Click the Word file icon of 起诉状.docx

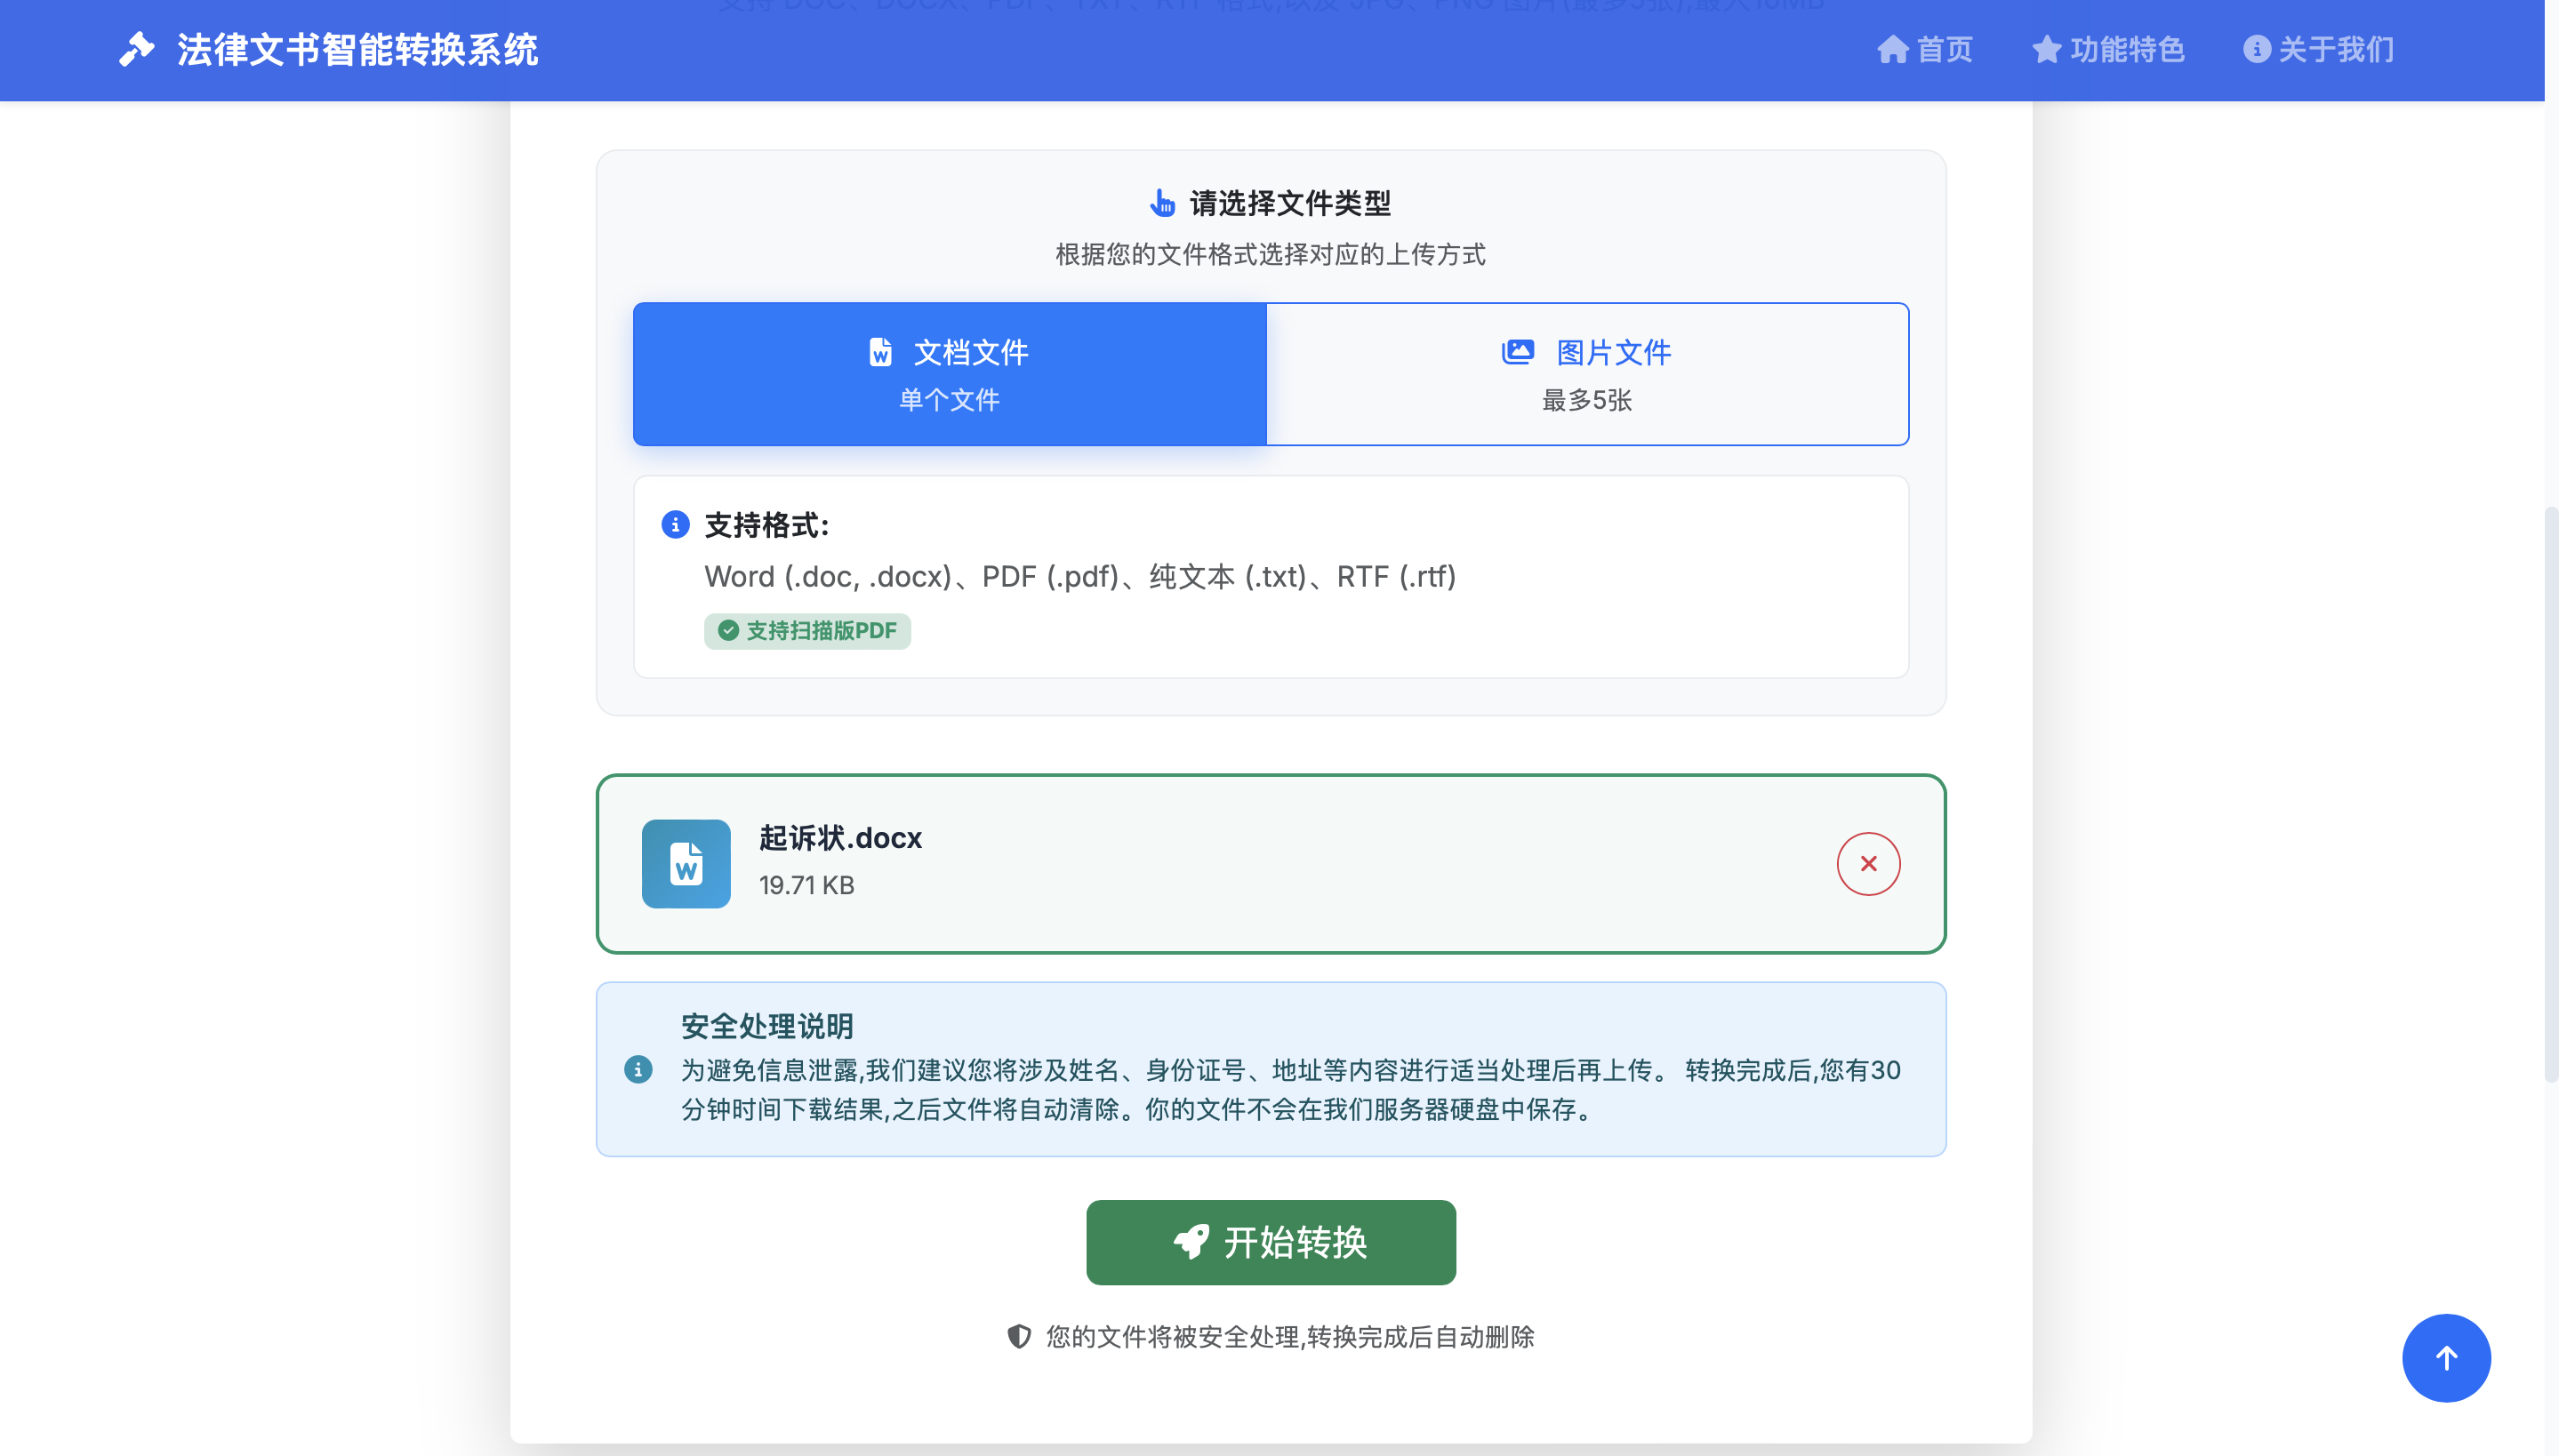click(x=686, y=863)
